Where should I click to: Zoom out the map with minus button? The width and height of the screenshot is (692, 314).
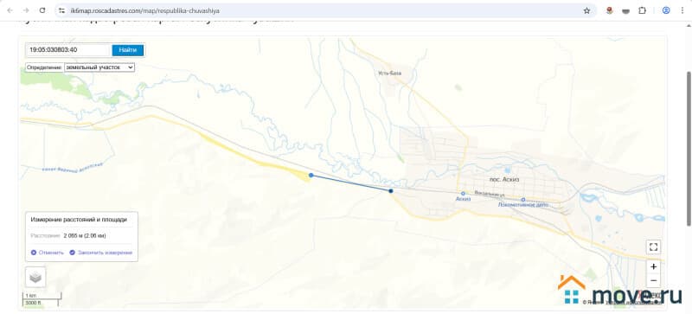[x=653, y=280]
